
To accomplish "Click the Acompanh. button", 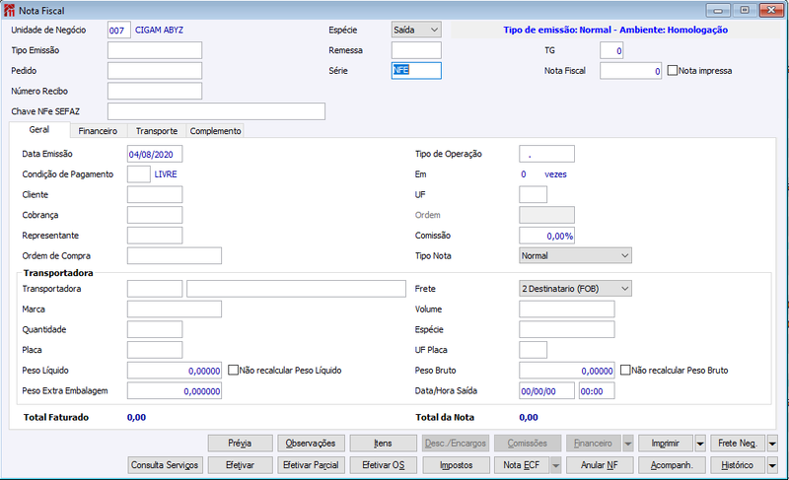I will point(672,465).
